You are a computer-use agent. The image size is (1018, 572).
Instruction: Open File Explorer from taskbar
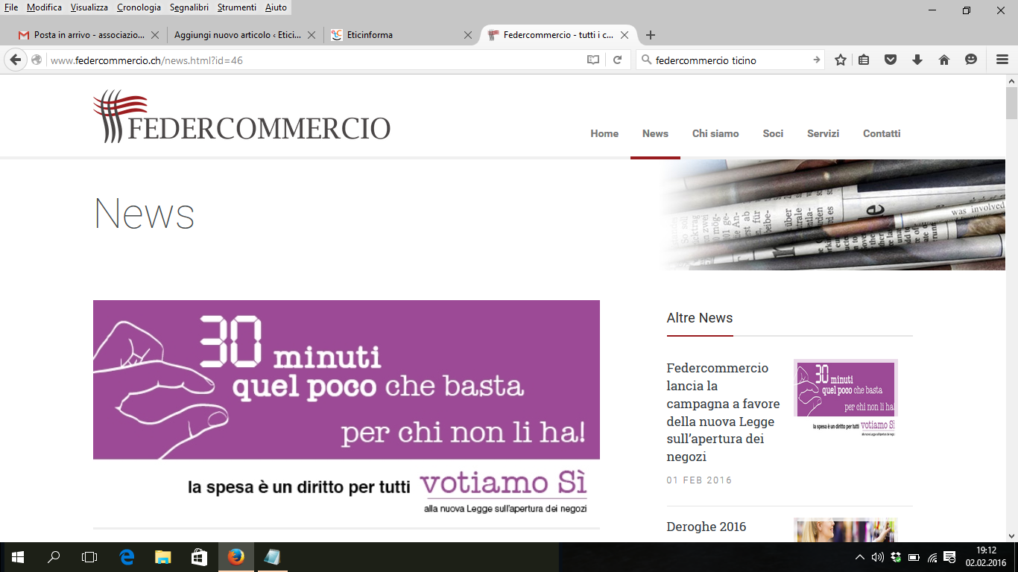162,557
